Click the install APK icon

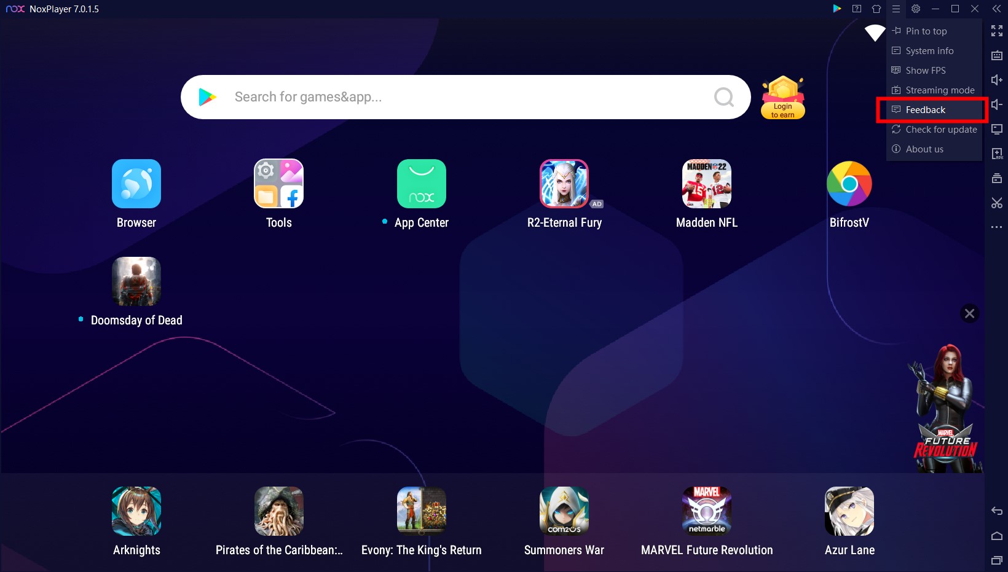point(997,154)
